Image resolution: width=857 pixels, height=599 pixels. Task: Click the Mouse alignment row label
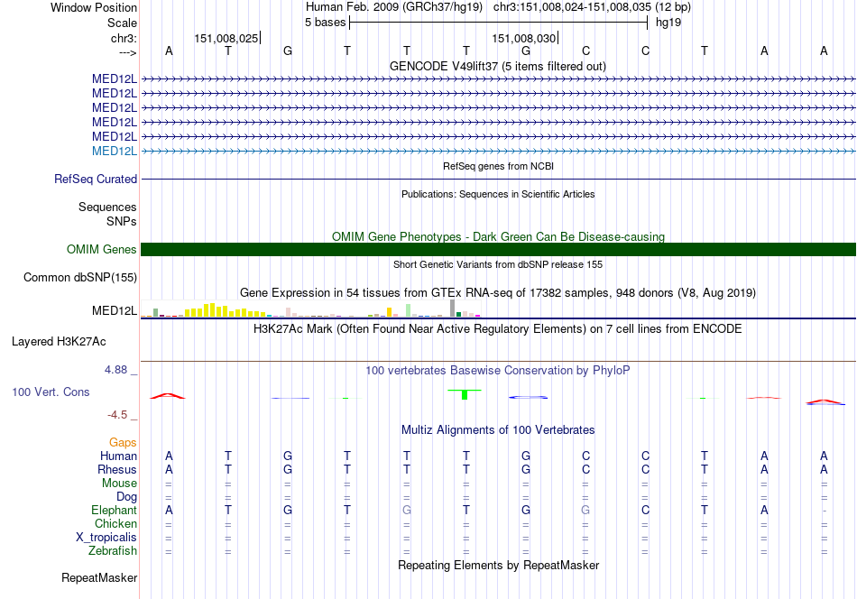[x=119, y=484]
